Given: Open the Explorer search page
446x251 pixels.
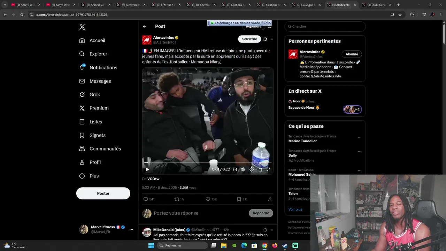Looking at the screenshot, I should click(93, 54).
